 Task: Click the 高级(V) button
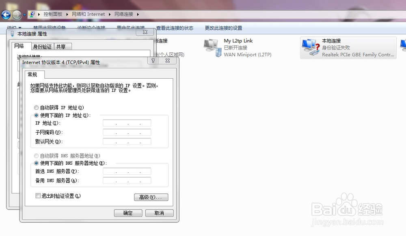click(151, 197)
